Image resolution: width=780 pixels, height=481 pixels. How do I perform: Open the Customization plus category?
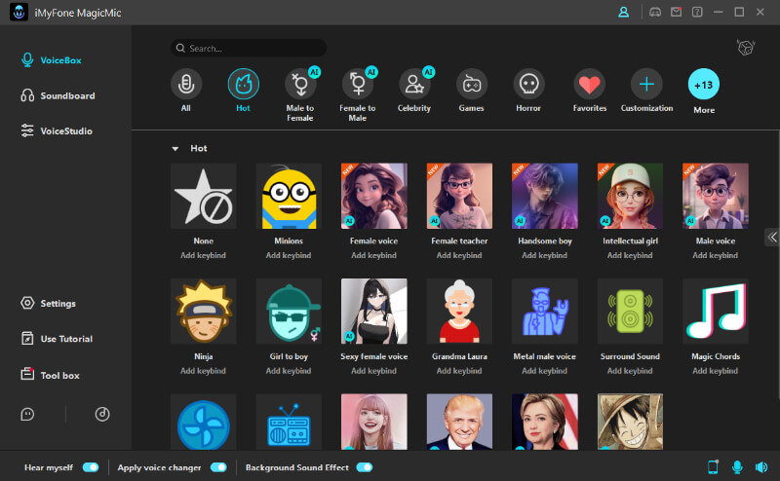coord(646,84)
